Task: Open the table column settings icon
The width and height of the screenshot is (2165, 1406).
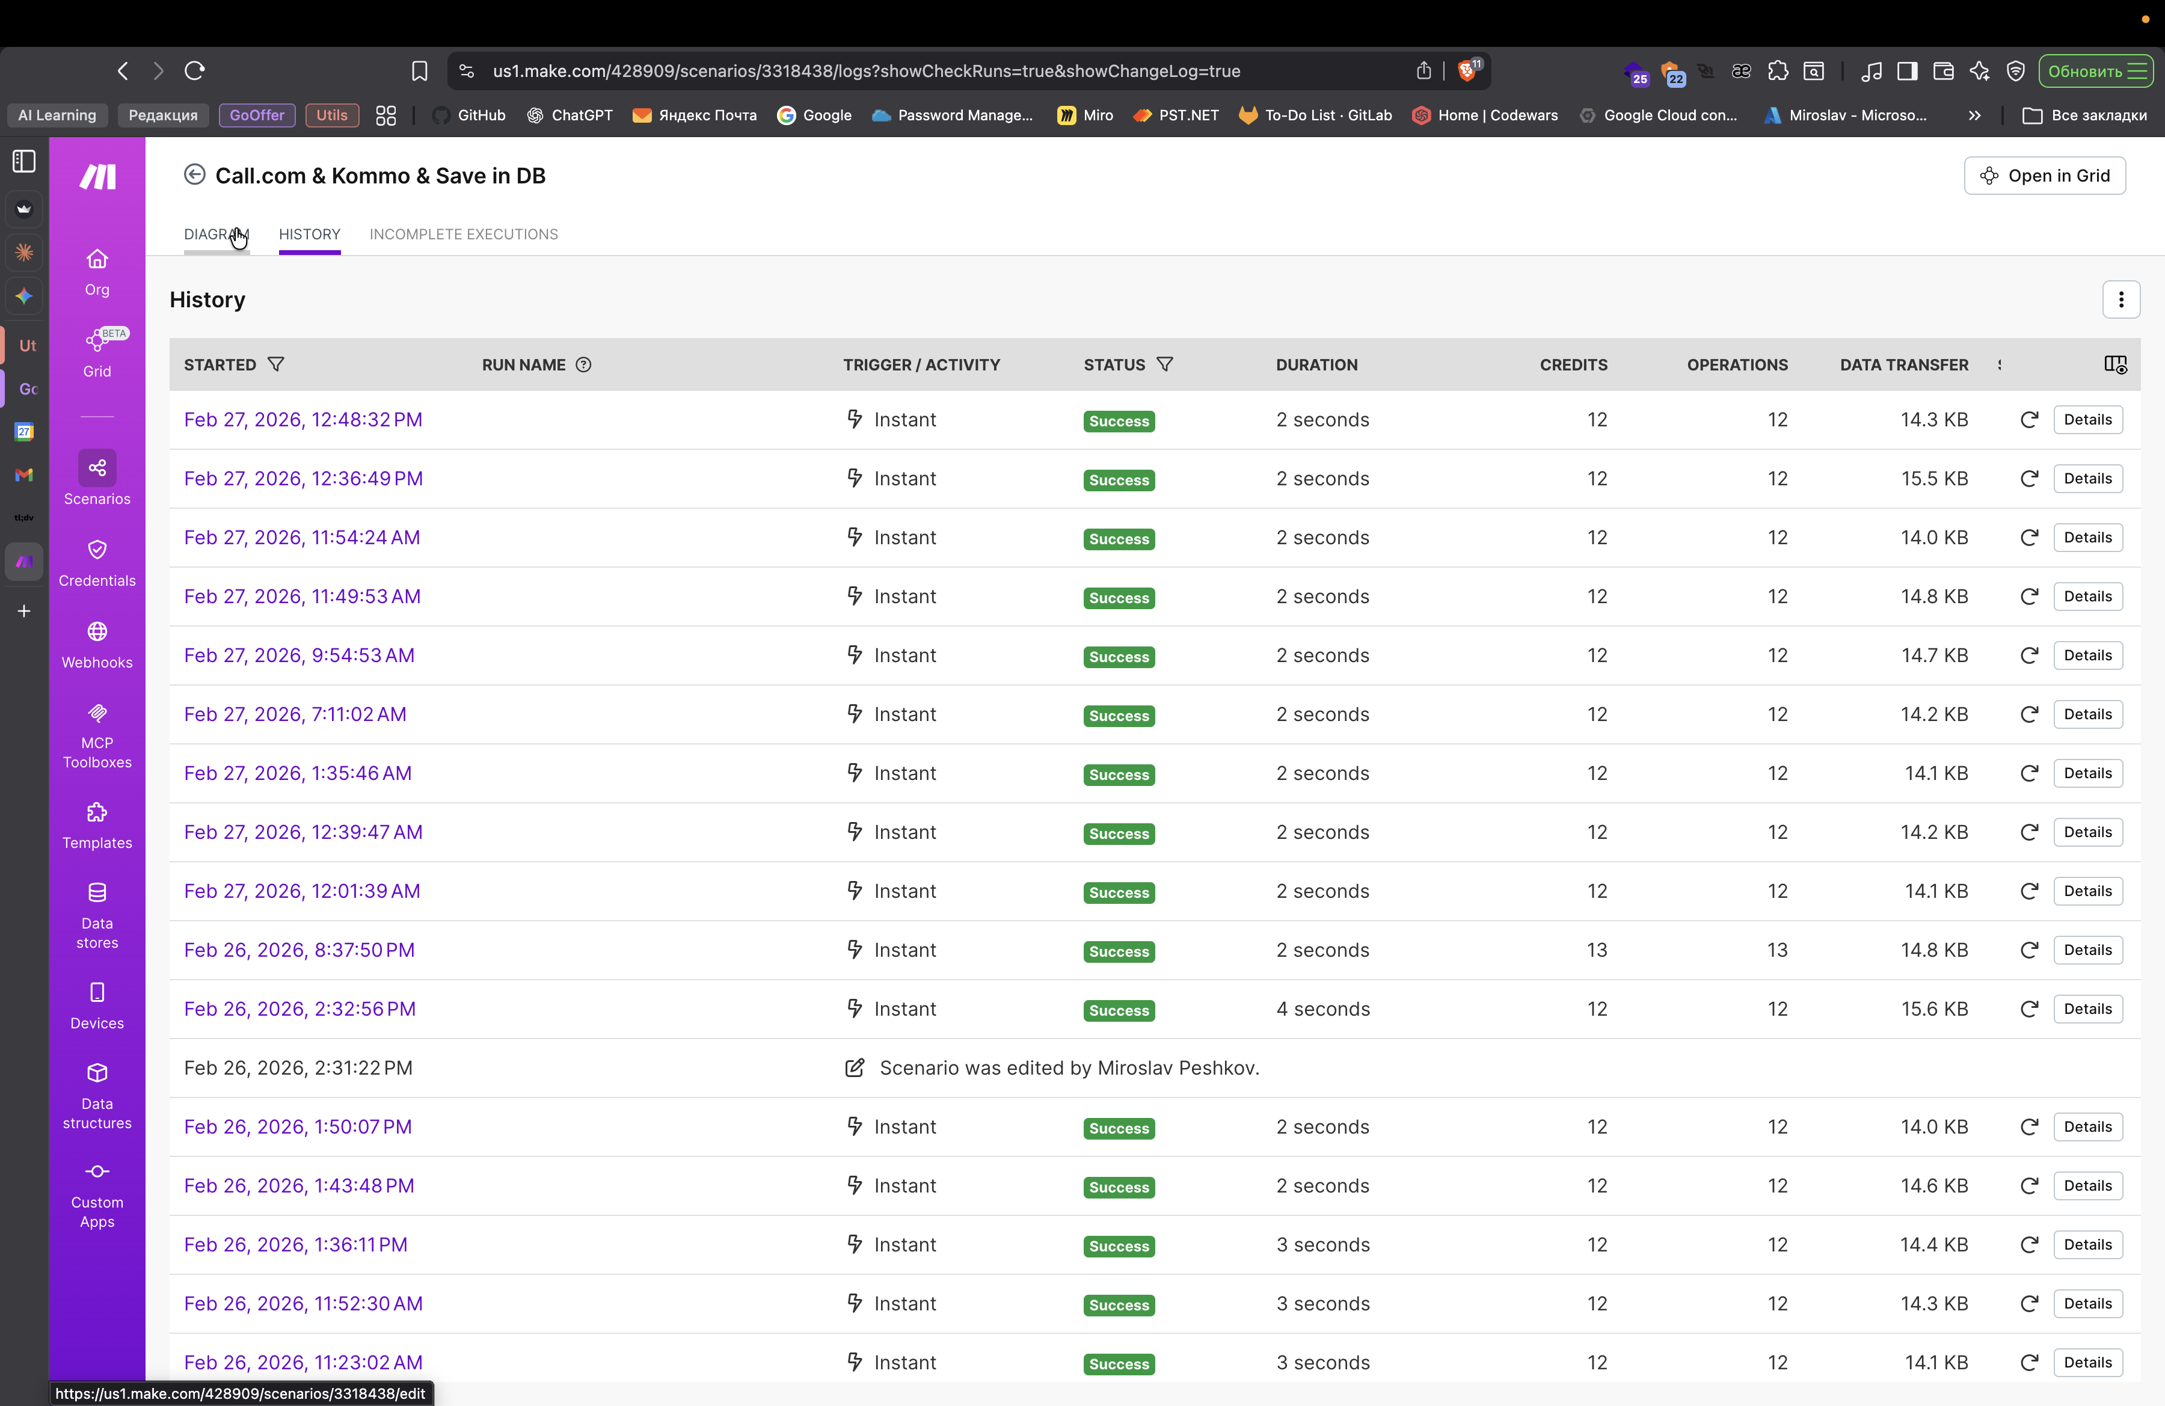Action: 2115,364
